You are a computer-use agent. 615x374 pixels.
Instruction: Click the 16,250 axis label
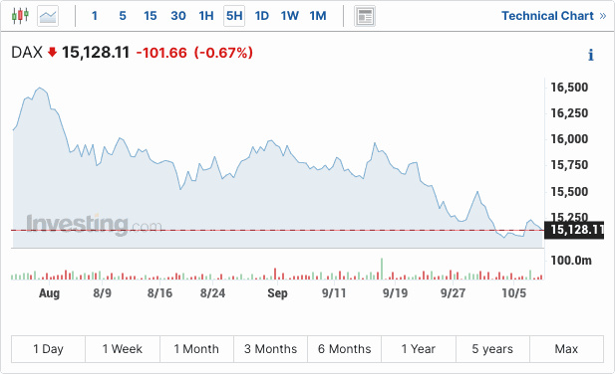(x=569, y=113)
